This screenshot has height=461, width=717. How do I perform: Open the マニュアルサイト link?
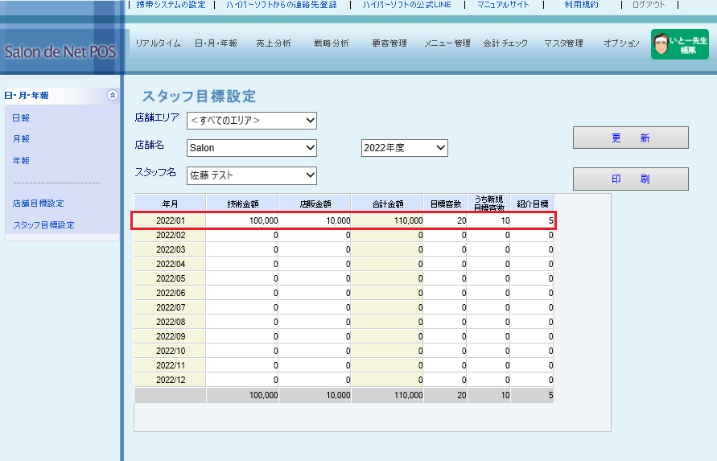coord(503,5)
